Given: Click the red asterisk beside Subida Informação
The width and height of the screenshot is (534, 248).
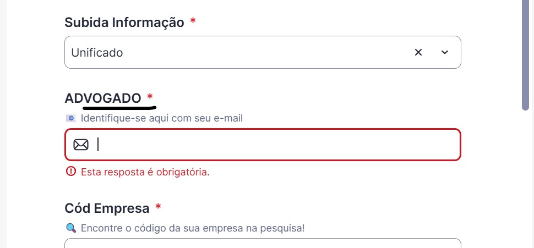Looking at the screenshot, I should click(x=193, y=21).
